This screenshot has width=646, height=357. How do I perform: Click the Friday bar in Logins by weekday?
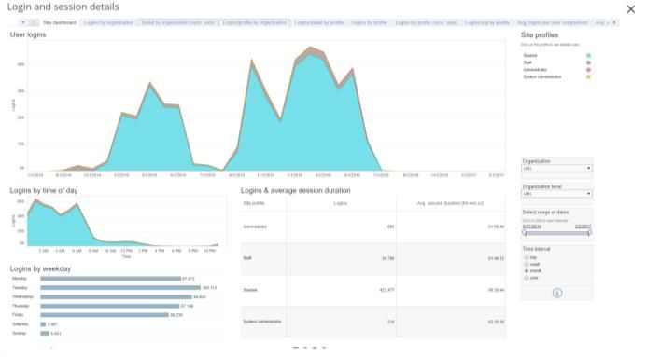[x=105, y=315]
